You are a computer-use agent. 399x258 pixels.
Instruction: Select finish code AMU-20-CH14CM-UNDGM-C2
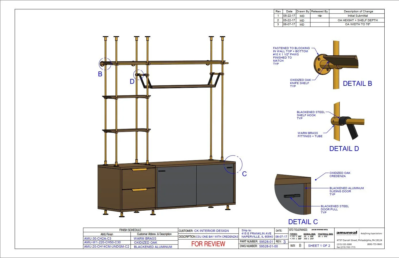pos(107,247)
